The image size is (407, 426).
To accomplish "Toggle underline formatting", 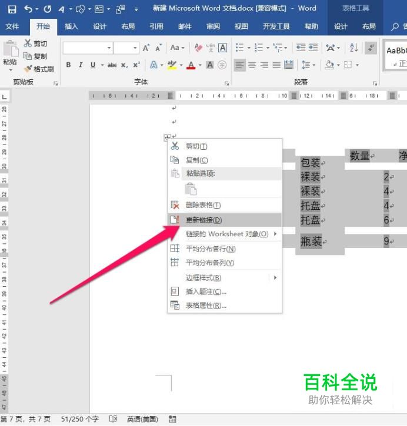I will [x=93, y=65].
